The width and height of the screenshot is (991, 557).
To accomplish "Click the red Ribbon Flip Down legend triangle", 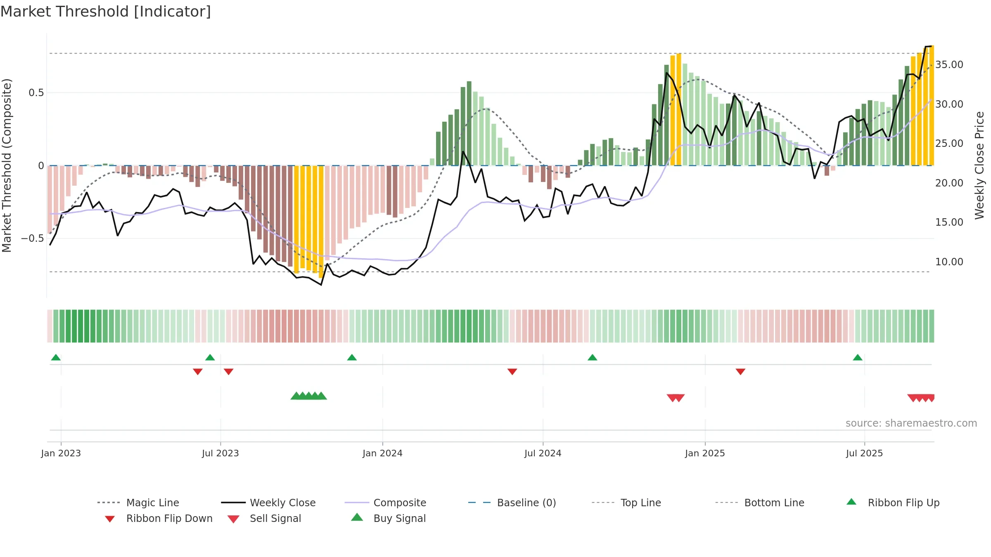I will (110, 519).
